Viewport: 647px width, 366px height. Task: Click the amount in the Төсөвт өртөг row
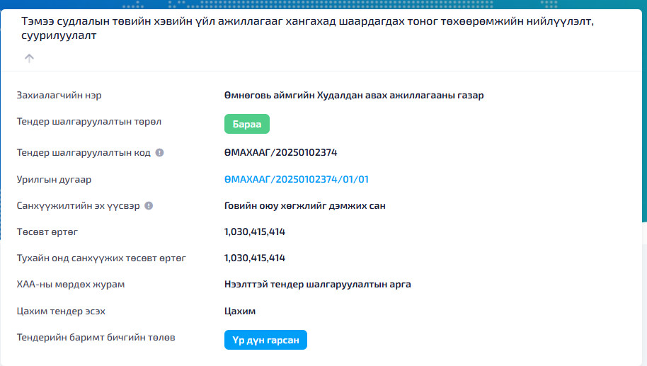pos(254,231)
